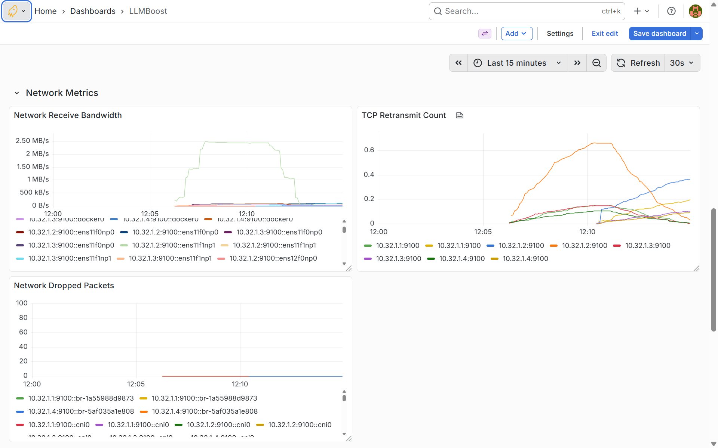Viewport: 718px width, 448px height.
Task: Click the purple edit-pane swap arrows icon
Action: click(x=485, y=34)
